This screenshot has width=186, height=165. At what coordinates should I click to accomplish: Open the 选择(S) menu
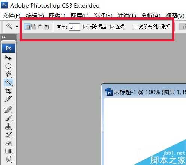tap(103, 16)
